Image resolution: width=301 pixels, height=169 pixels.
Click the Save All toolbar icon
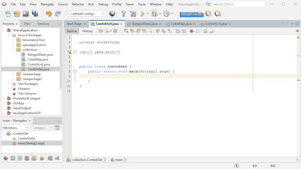(x=35, y=14)
